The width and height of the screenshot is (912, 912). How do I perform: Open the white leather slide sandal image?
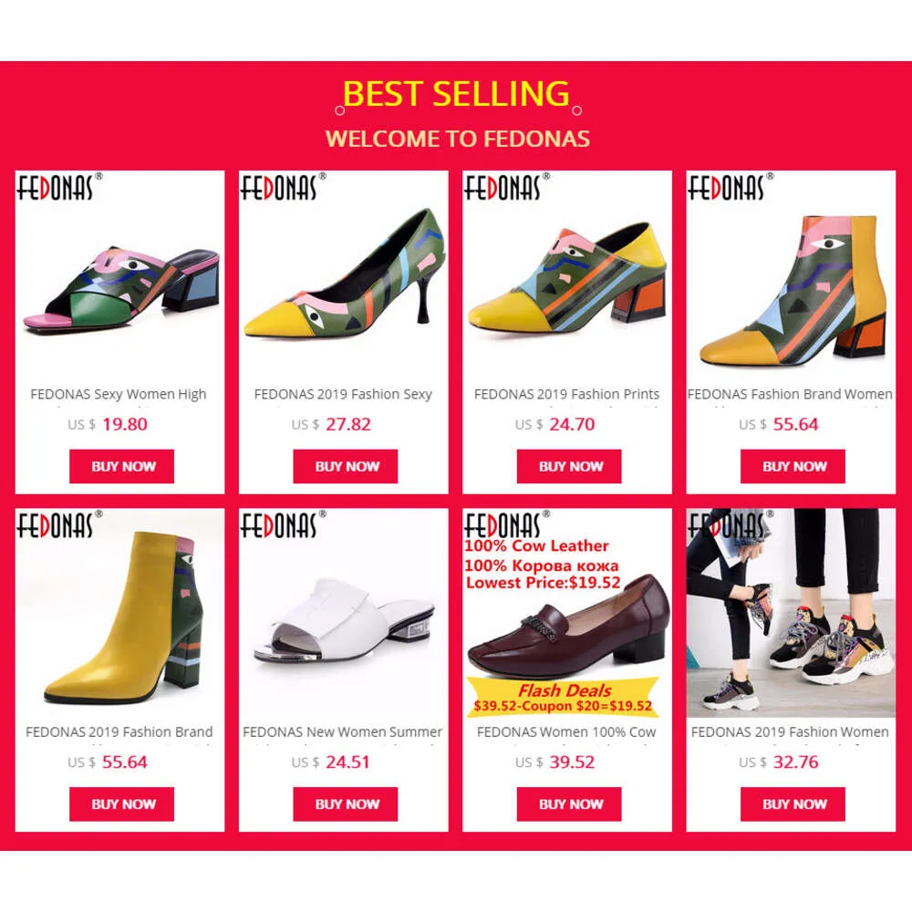tap(344, 614)
